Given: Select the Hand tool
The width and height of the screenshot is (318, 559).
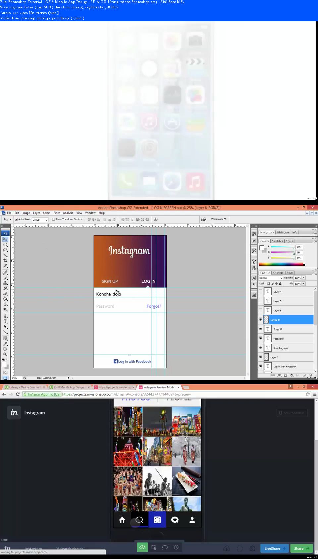Looking at the screenshot, I should (x=5, y=349).
